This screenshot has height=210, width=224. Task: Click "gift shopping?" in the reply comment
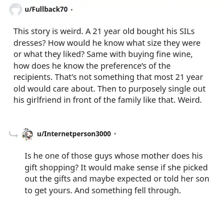(52, 168)
